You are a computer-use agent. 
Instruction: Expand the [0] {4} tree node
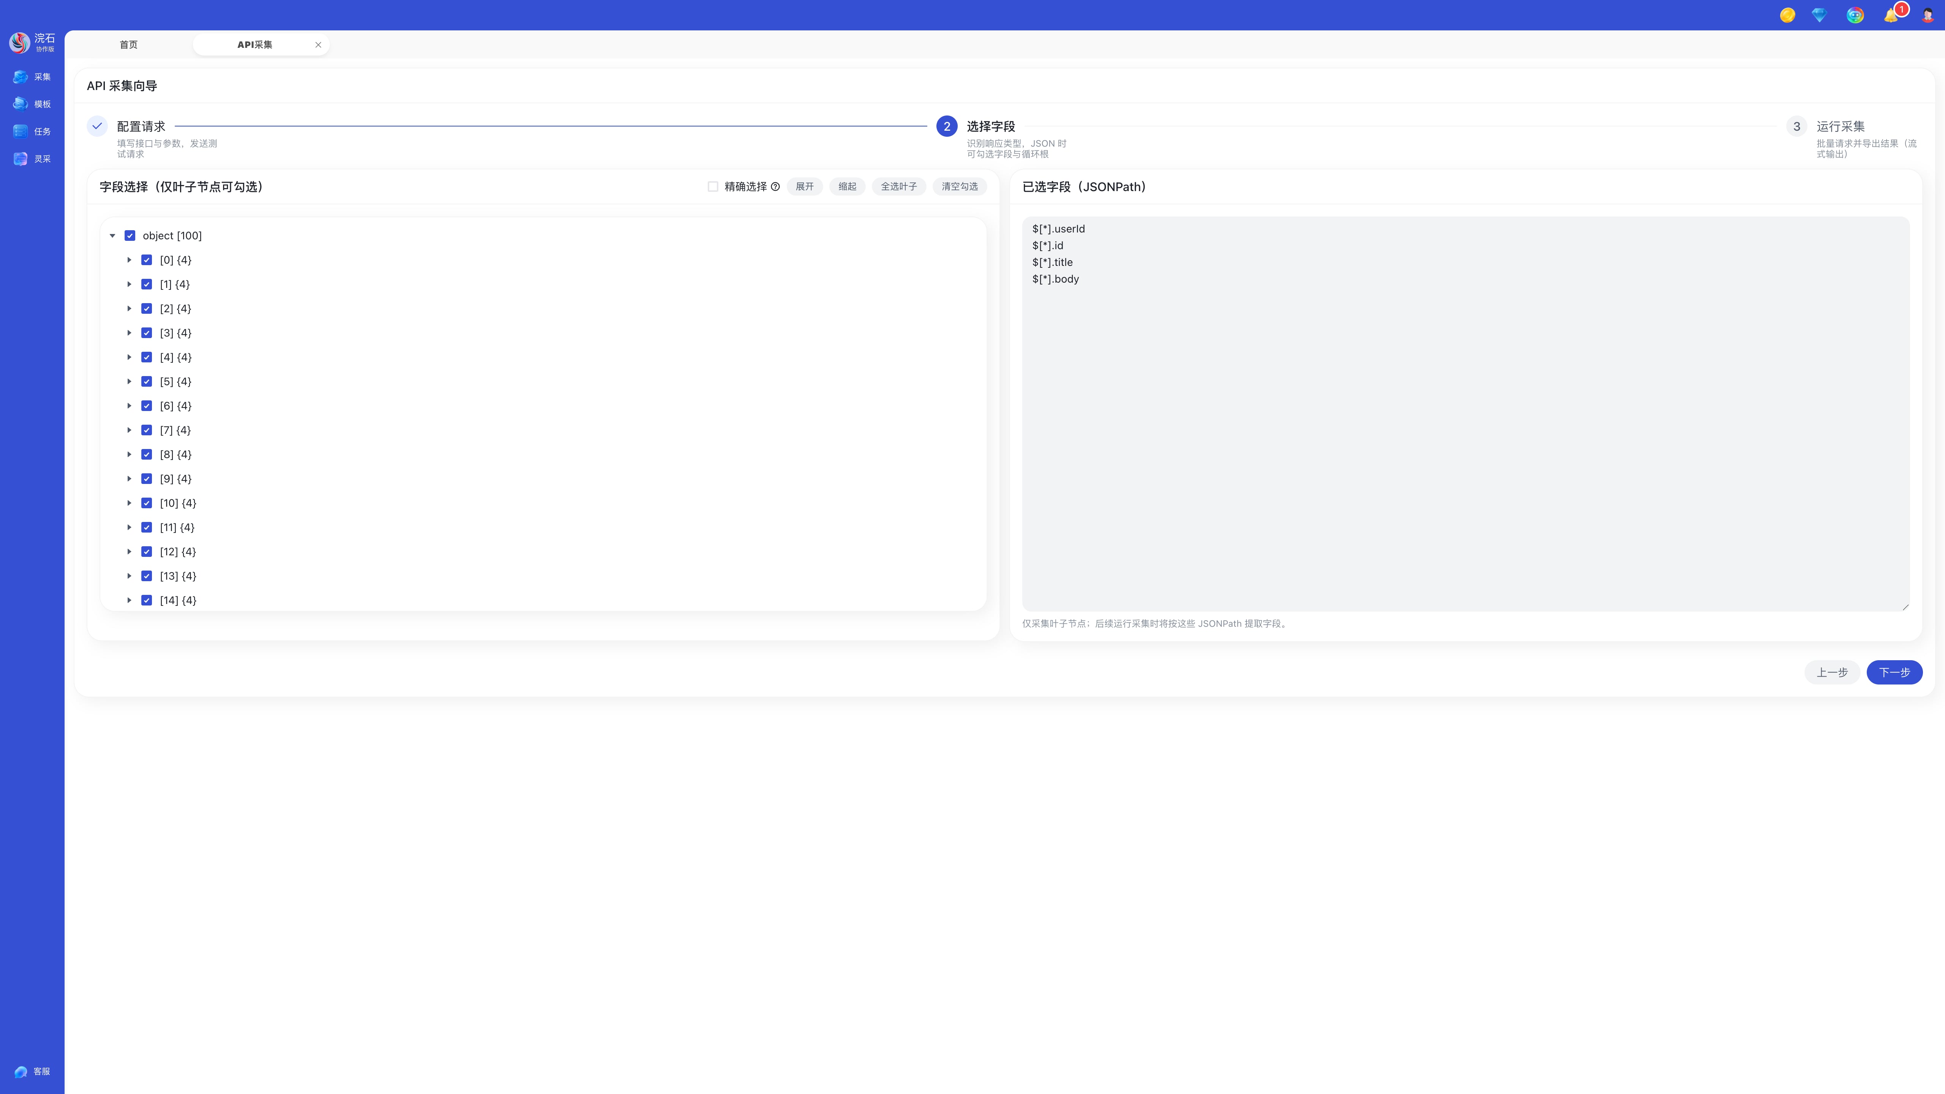click(x=129, y=260)
